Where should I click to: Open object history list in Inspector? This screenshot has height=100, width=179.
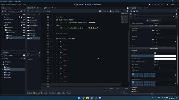coord(176,11)
